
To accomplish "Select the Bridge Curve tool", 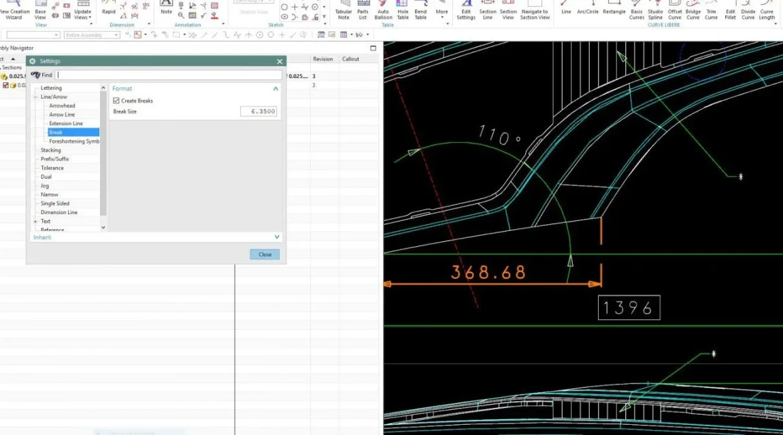I will pyautogui.click(x=693, y=10).
